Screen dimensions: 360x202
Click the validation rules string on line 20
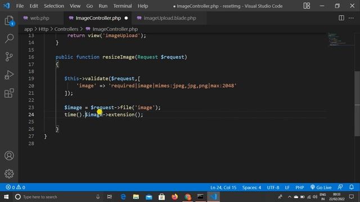tap(173, 86)
